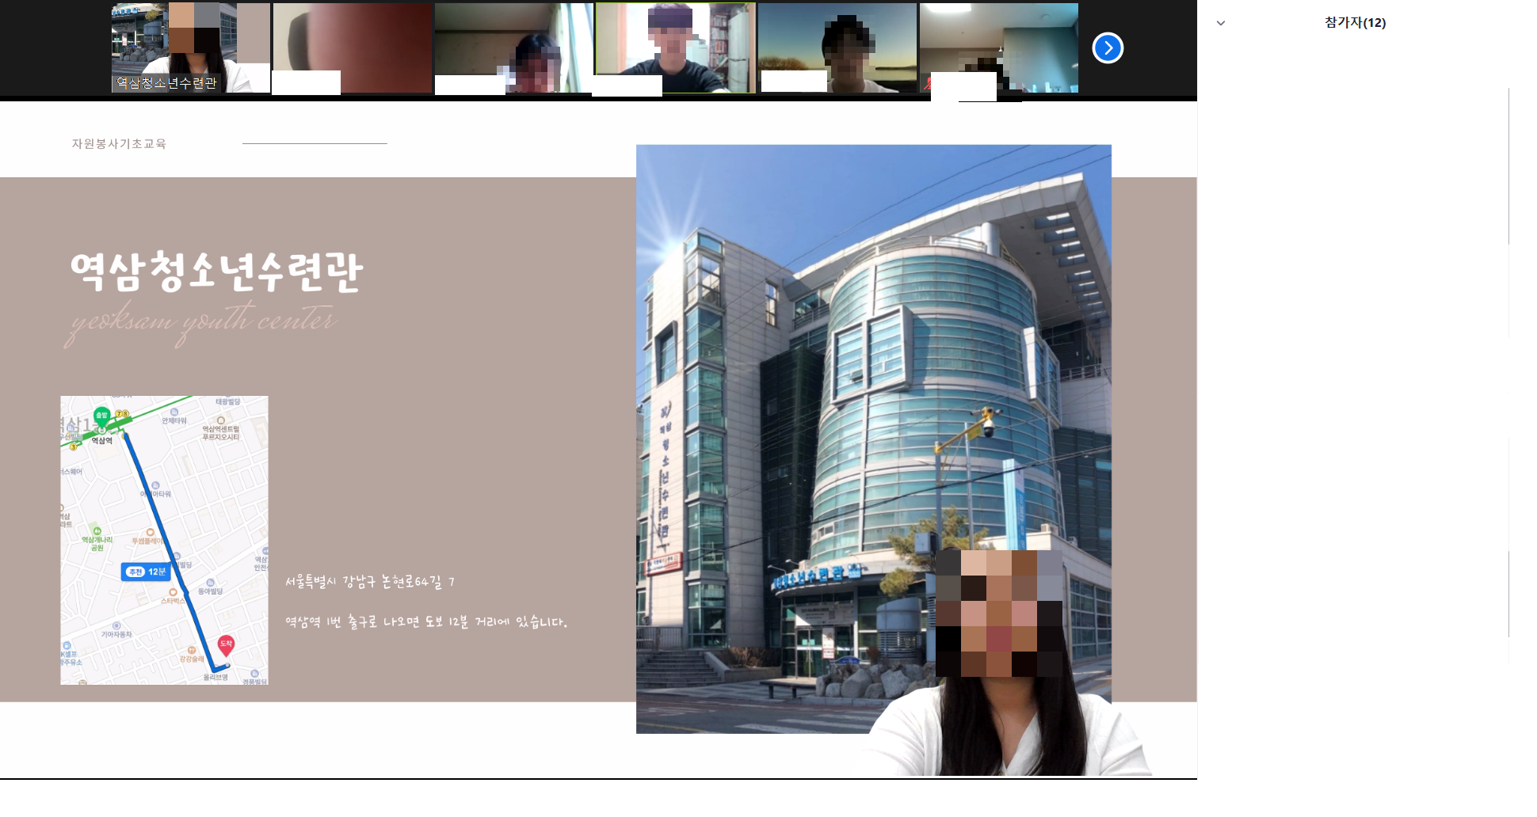Select the participant video with the muted microphone icon

coord(999,47)
